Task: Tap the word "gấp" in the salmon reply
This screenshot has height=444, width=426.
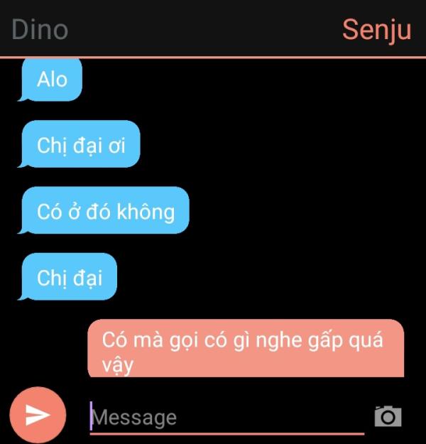Action: coord(325,342)
